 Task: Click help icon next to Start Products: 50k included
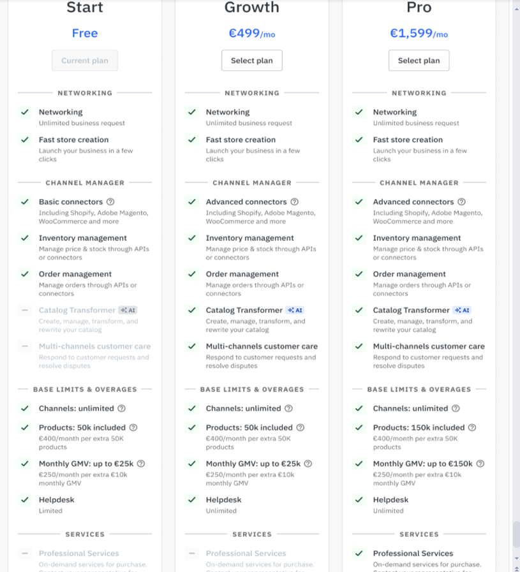133,427
